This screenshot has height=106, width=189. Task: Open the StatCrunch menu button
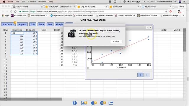click(x=8, y=24)
